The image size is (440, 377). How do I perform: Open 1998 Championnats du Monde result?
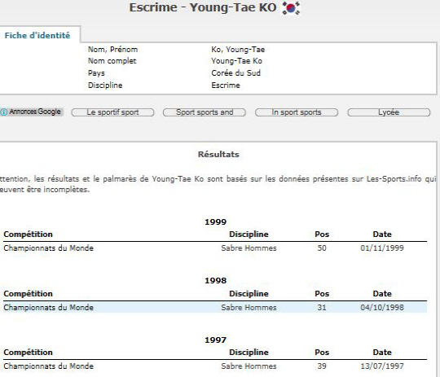point(49,308)
